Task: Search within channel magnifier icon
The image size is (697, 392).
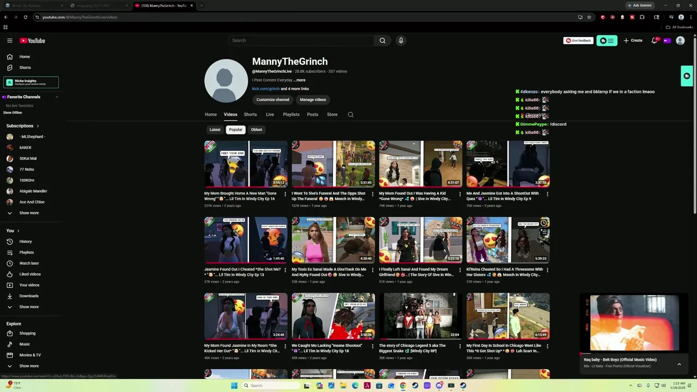Action: point(351,114)
